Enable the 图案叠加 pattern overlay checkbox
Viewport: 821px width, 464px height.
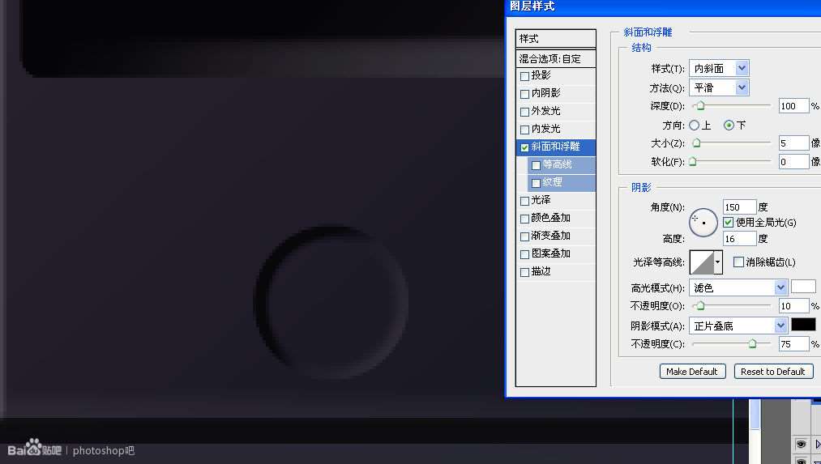click(524, 254)
